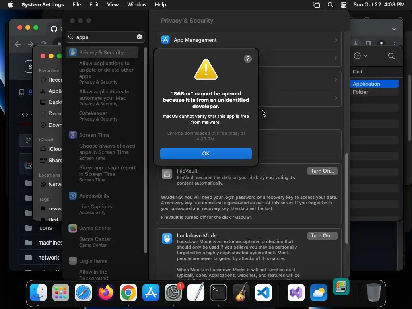Screen dimensions: 412x309
Task: Click the Accessibility sidebar icon
Action: (x=73, y=196)
